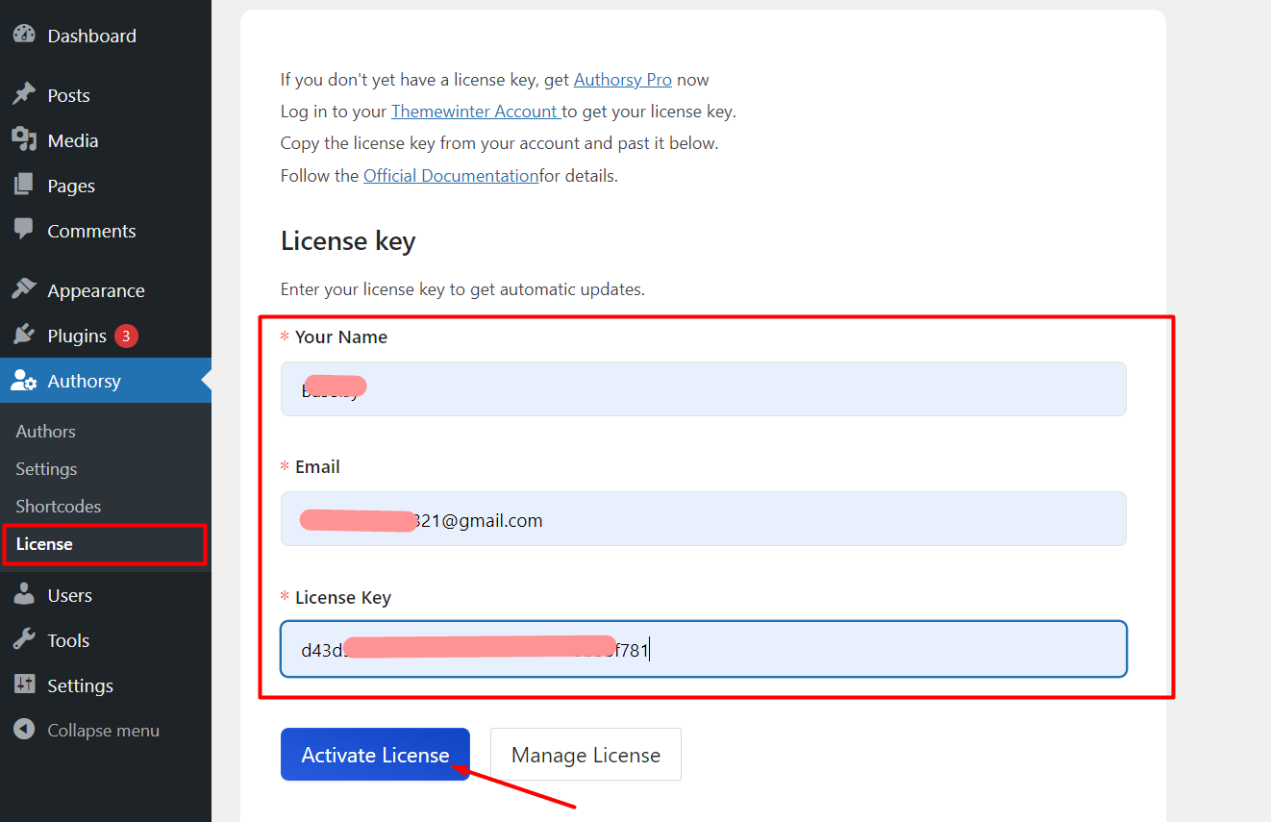Click the Plugins plug icon
Viewport: 1271px width, 822px height.
[x=24, y=336]
